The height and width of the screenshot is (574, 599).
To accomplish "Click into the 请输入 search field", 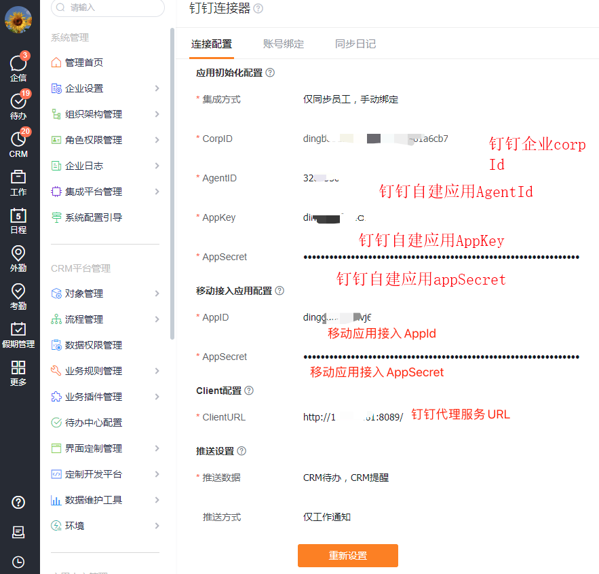I will tap(108, 7).
